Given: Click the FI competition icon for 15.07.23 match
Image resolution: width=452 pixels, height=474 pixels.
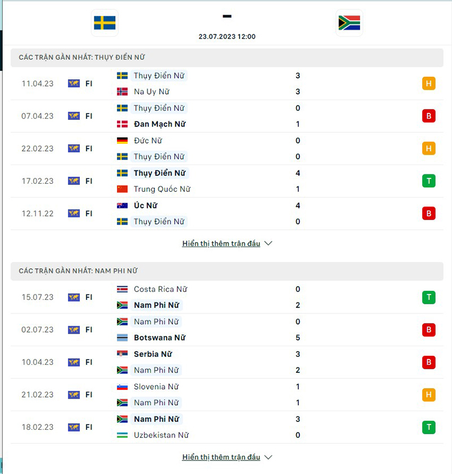Looking at the screenshot, I should coord(74,297).
